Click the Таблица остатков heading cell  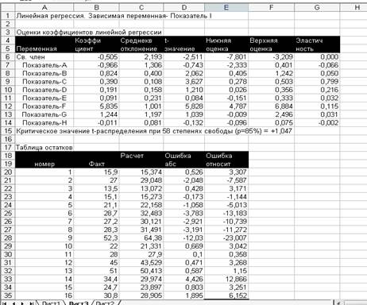tap(44, 148)
